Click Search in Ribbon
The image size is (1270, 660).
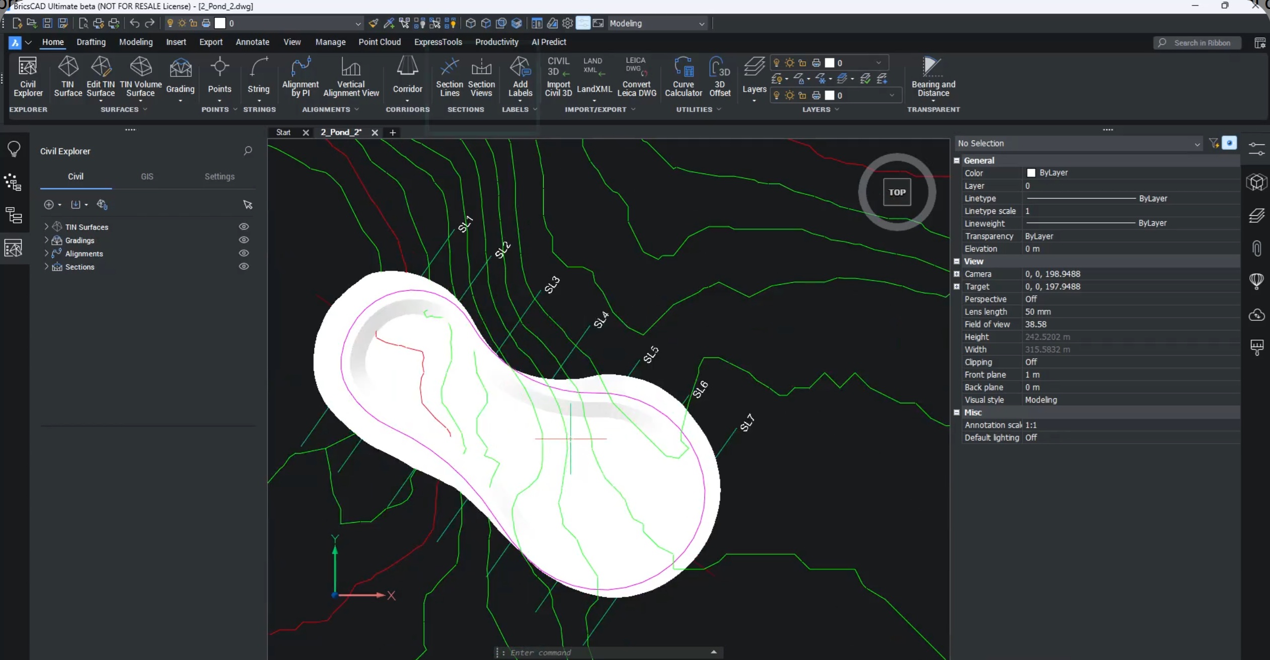coord(1197,43)
